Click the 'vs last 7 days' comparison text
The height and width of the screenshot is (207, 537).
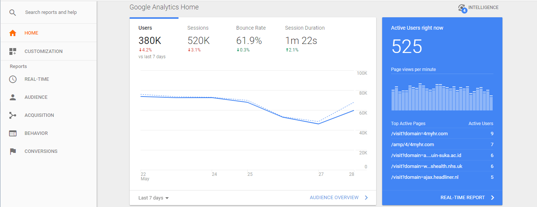[152, 57]
